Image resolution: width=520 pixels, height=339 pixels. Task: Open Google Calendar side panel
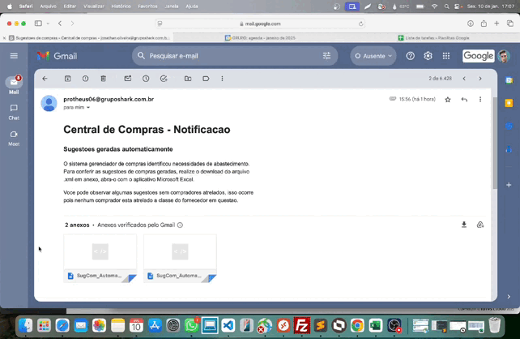[509, 80]
